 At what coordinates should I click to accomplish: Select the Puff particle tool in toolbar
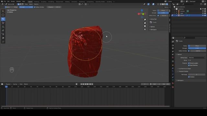pyautogui.click(x=3, y=34)
